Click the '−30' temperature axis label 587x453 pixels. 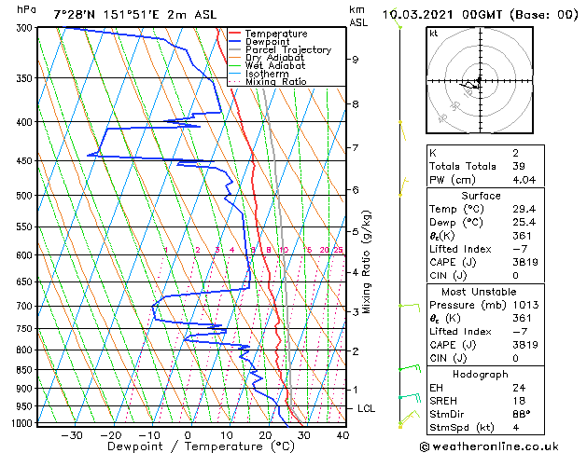[72, 435]
